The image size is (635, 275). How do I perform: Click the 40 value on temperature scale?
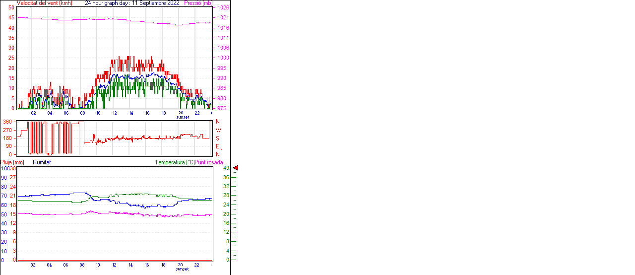(226, 168)
